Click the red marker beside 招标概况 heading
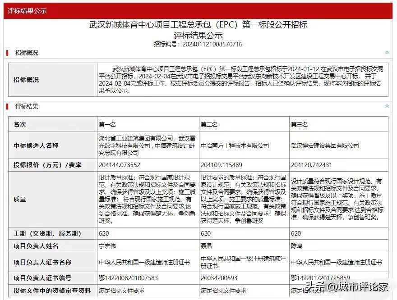Screen dimensions: 397x300 tap(7, 53)
